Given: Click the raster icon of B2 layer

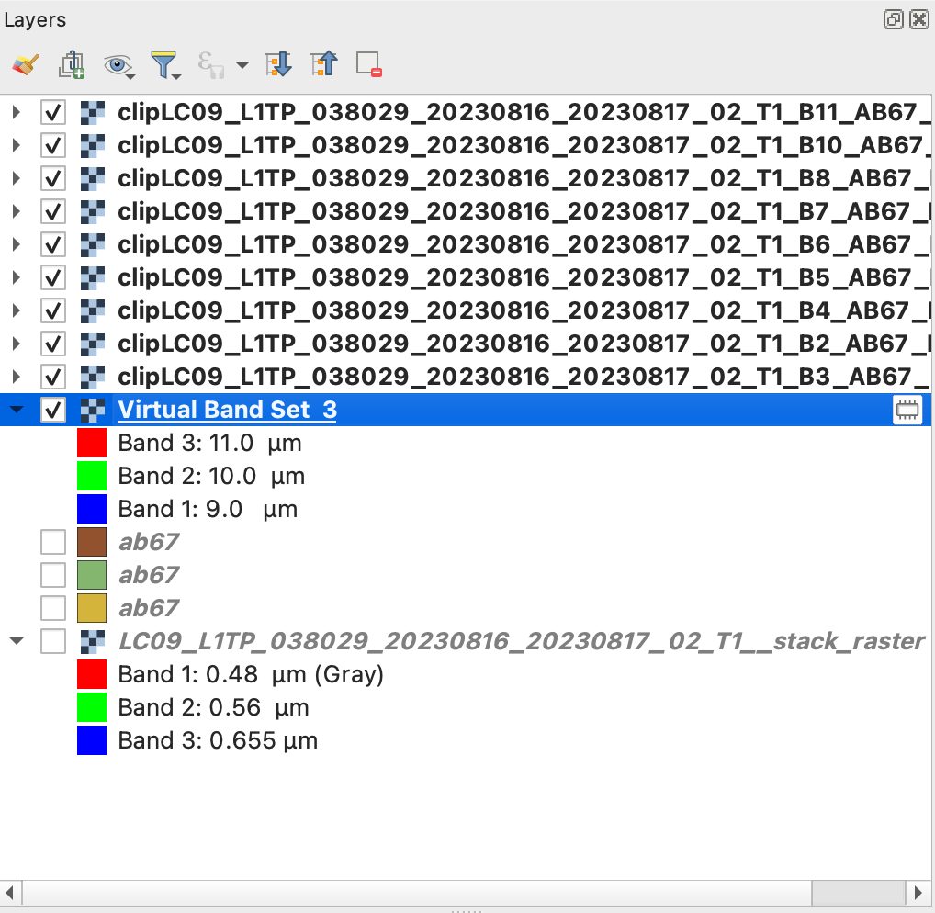Looking at the screenshot, I should [93, 344].
